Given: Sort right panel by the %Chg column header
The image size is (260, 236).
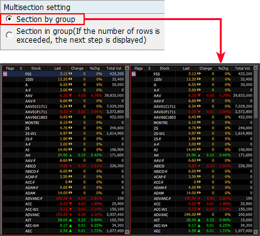Looking at the screenshot, I should 223,68.
